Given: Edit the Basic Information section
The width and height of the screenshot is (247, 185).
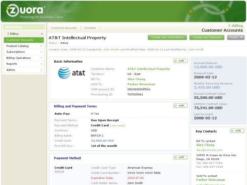Looking at the screenshot, I should (180, 61).
